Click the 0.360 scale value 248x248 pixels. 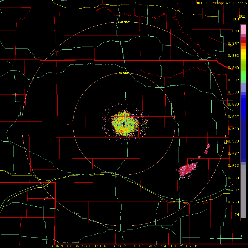tap(233, 178)
